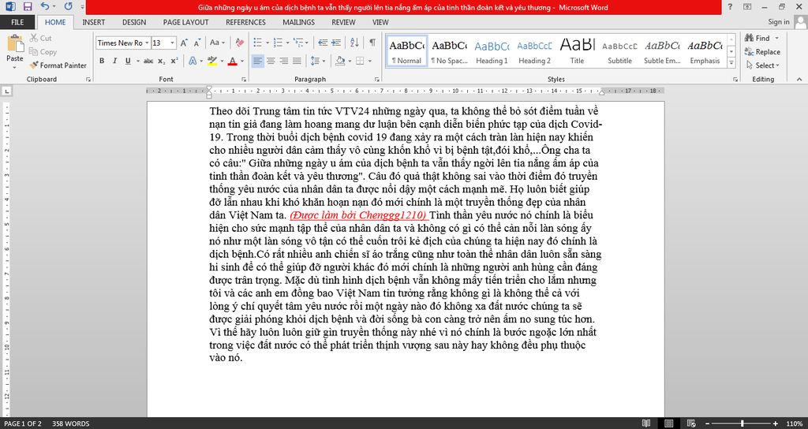
Task: Increase font size with Grow Font
Action: [x=184, y=43]
